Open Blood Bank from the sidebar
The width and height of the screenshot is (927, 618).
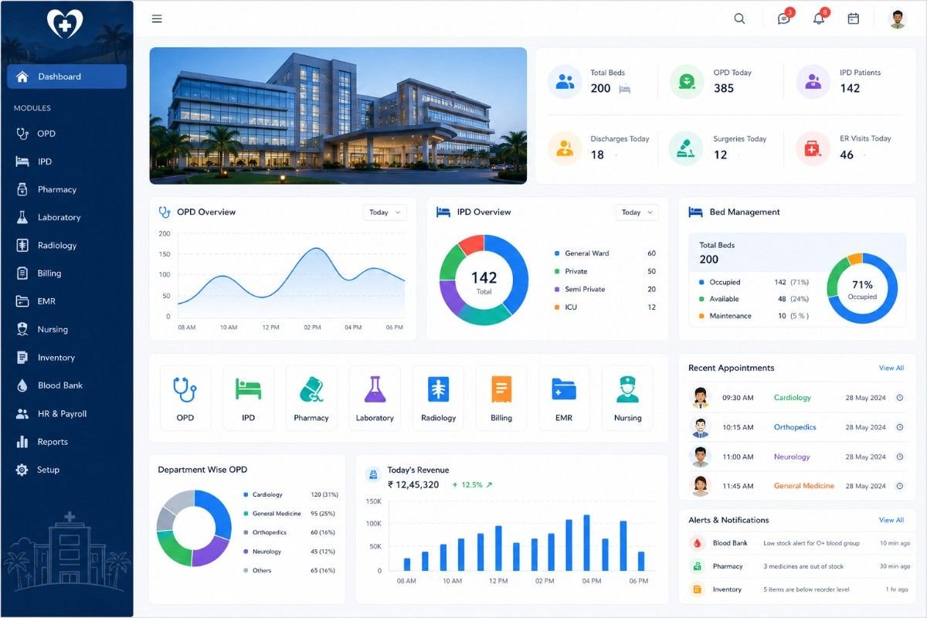coord(66,385)
